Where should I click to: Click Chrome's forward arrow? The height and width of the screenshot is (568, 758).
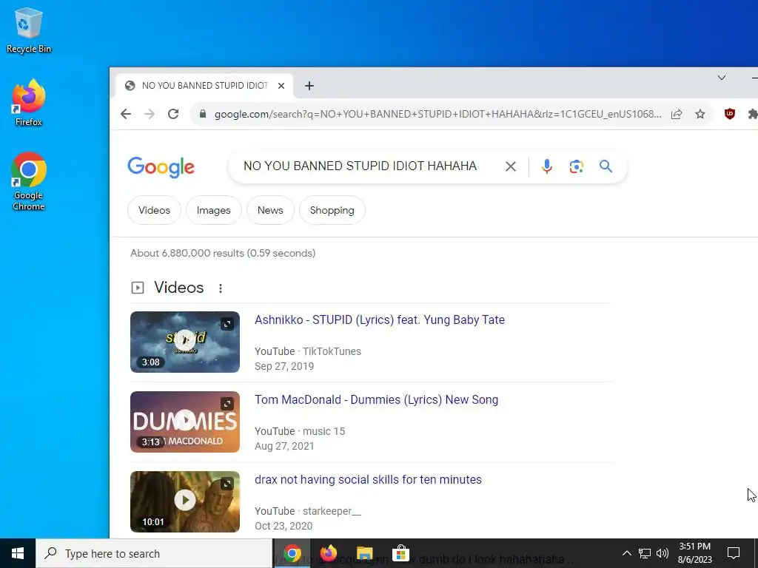click(x=150, y=114)
